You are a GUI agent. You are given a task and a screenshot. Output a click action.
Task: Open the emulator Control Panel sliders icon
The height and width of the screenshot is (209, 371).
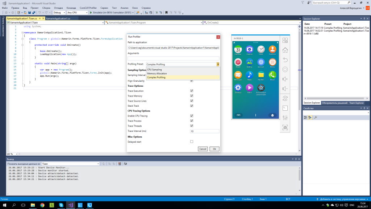click(x=285, y=118)
